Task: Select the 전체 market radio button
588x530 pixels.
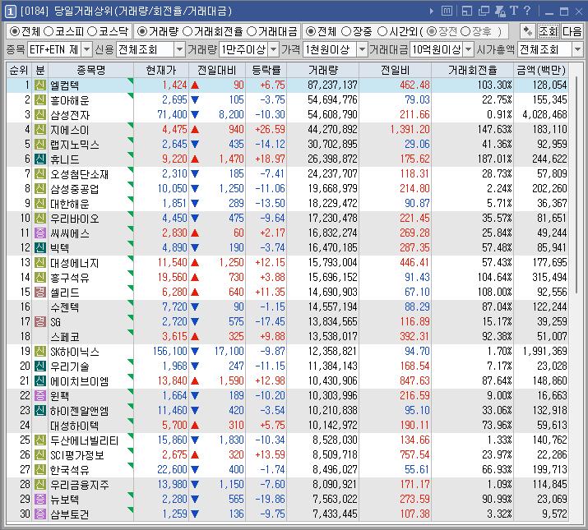Action: pos(14,31)
